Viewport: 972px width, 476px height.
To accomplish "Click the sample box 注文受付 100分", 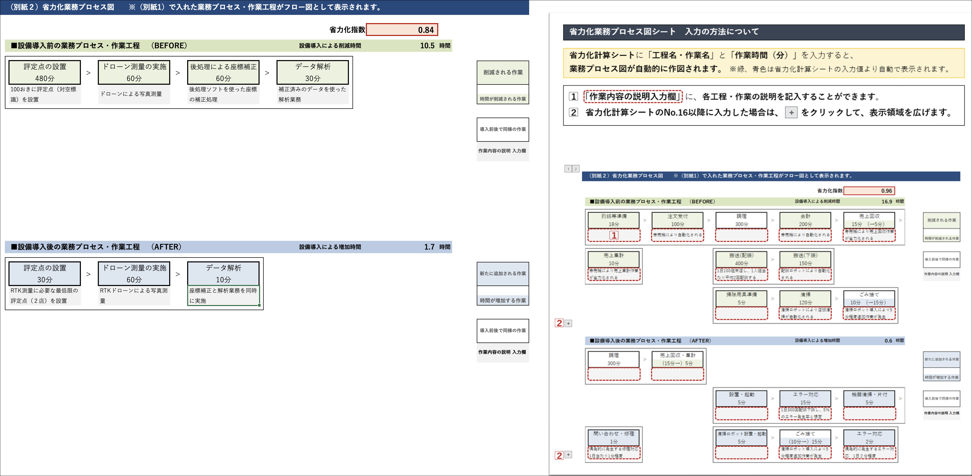I will [x=677, y=220].
